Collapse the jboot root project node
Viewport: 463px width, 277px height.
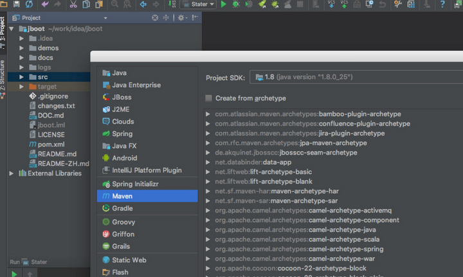click(12, 29)
